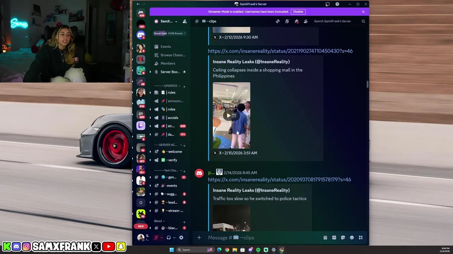
Task: Click the user avatar in the user panel
Action: click(141, 237)
